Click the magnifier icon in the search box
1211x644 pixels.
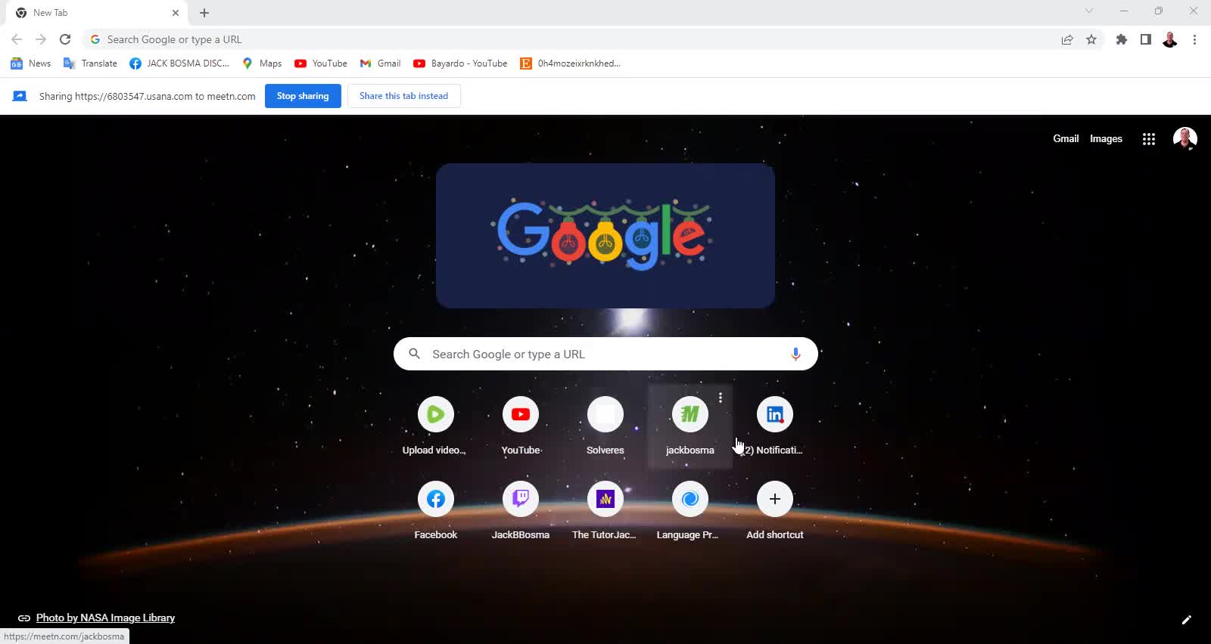pos(414,354)
